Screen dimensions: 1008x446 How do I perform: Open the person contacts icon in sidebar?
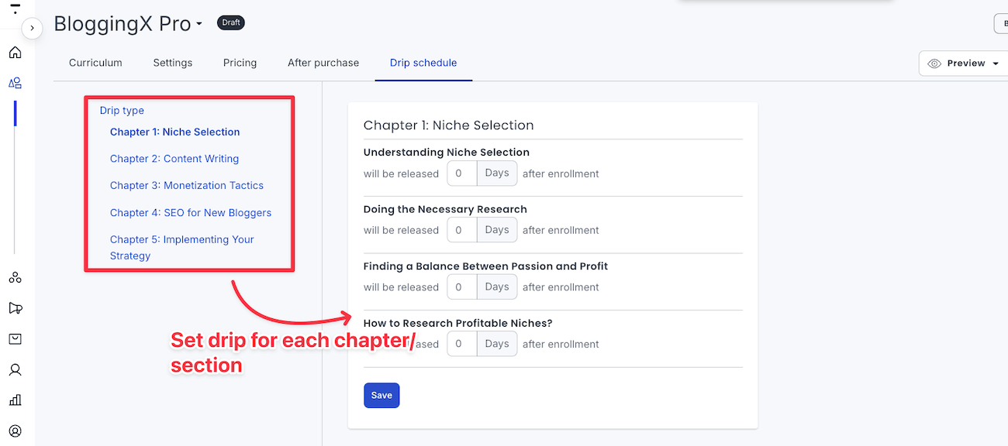click(15, 369)
